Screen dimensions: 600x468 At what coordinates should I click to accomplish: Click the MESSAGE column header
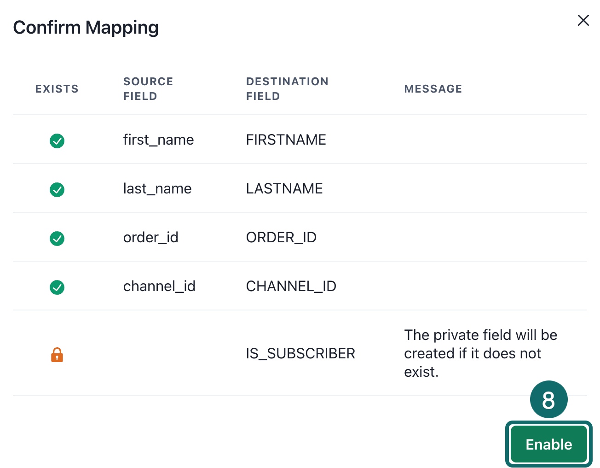click(x=433, y=89)
